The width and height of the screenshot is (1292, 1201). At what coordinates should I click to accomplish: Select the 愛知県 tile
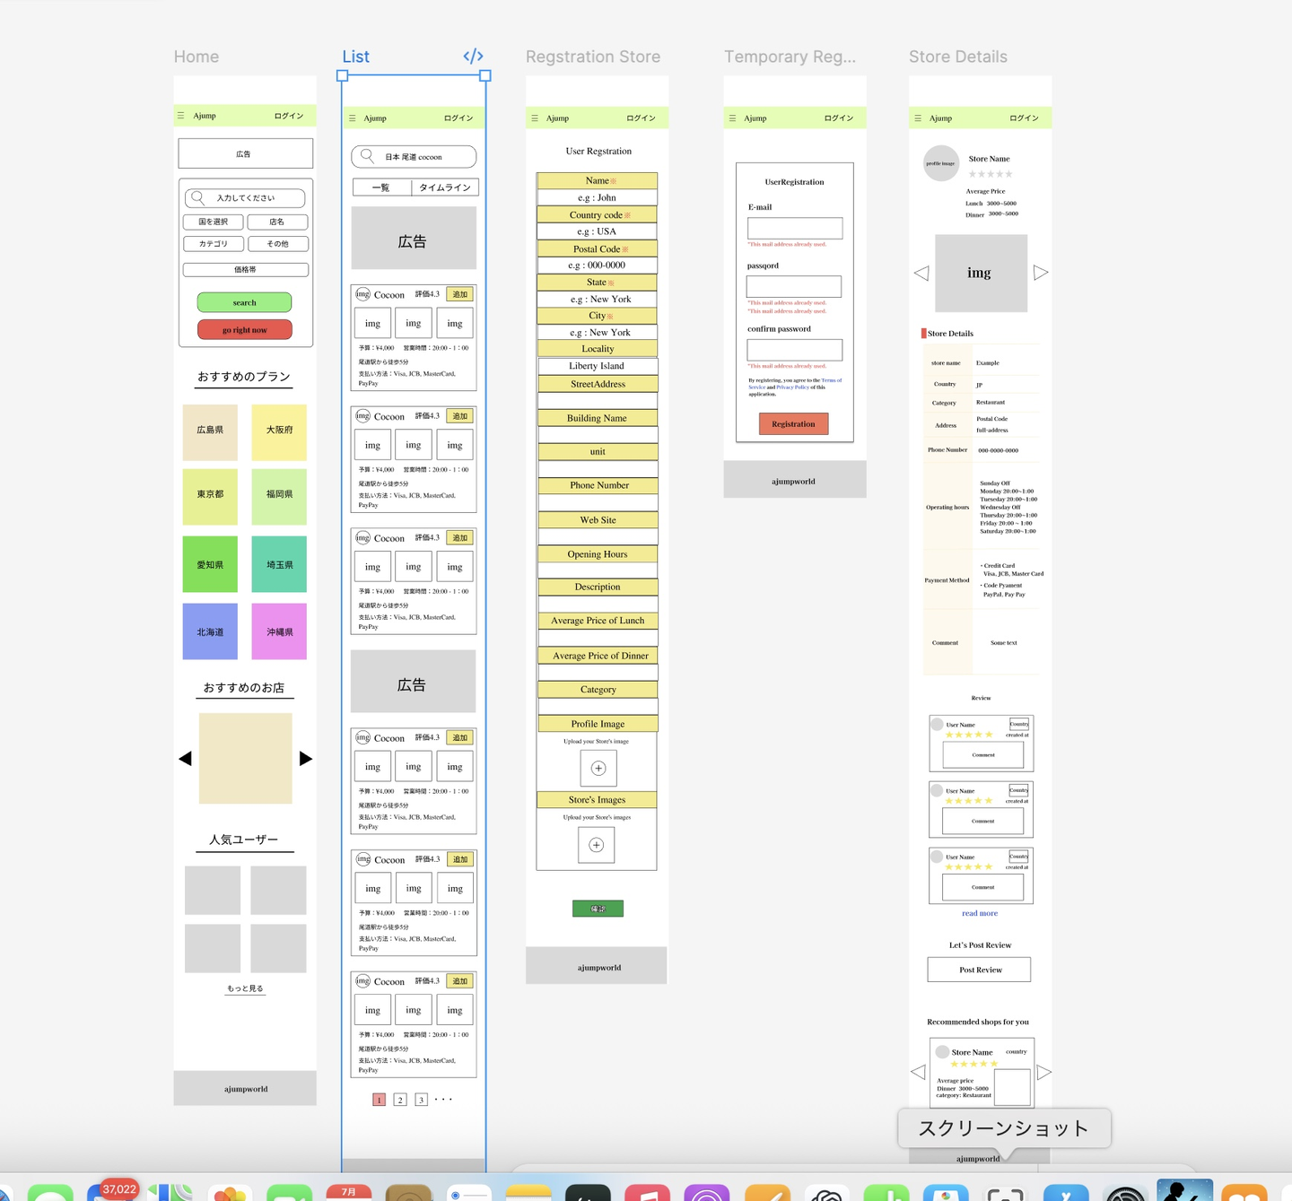click(210, 564)
